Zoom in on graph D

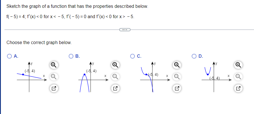238,65
